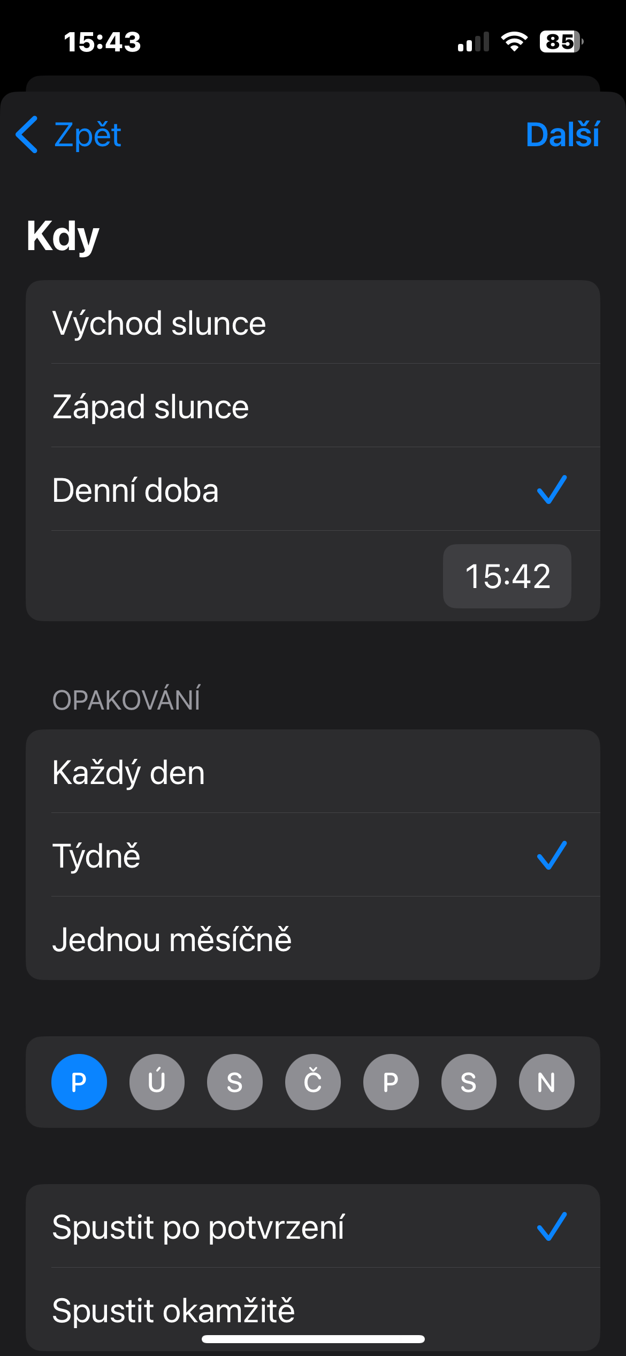Select the Východ slunce option

[x=313, y=323]
